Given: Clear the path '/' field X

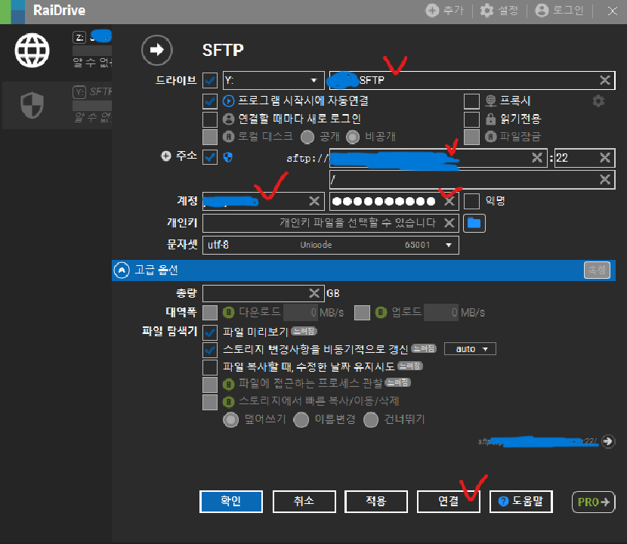Looking at the screenshot, I should (604, 179).
